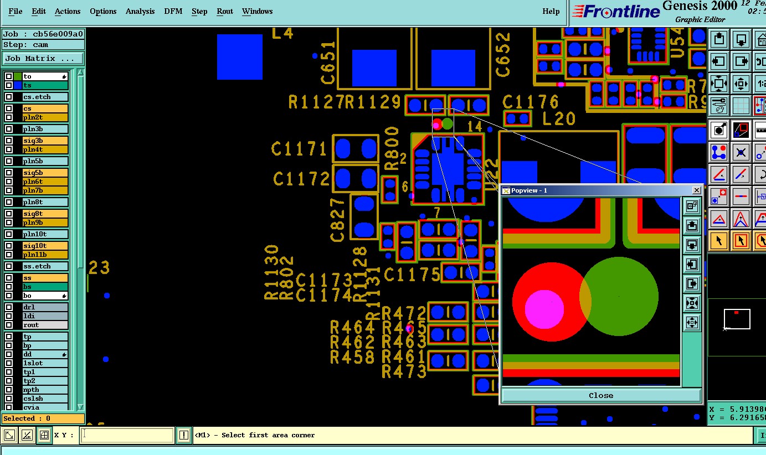Toggle the grid display icon
The image size is (766, 455).
(741, 106)
